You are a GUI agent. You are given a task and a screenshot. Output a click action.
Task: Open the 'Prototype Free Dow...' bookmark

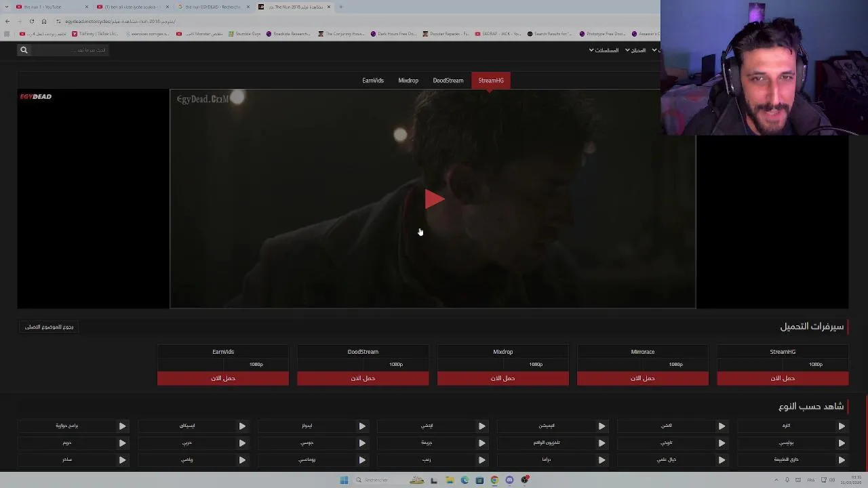602,34
